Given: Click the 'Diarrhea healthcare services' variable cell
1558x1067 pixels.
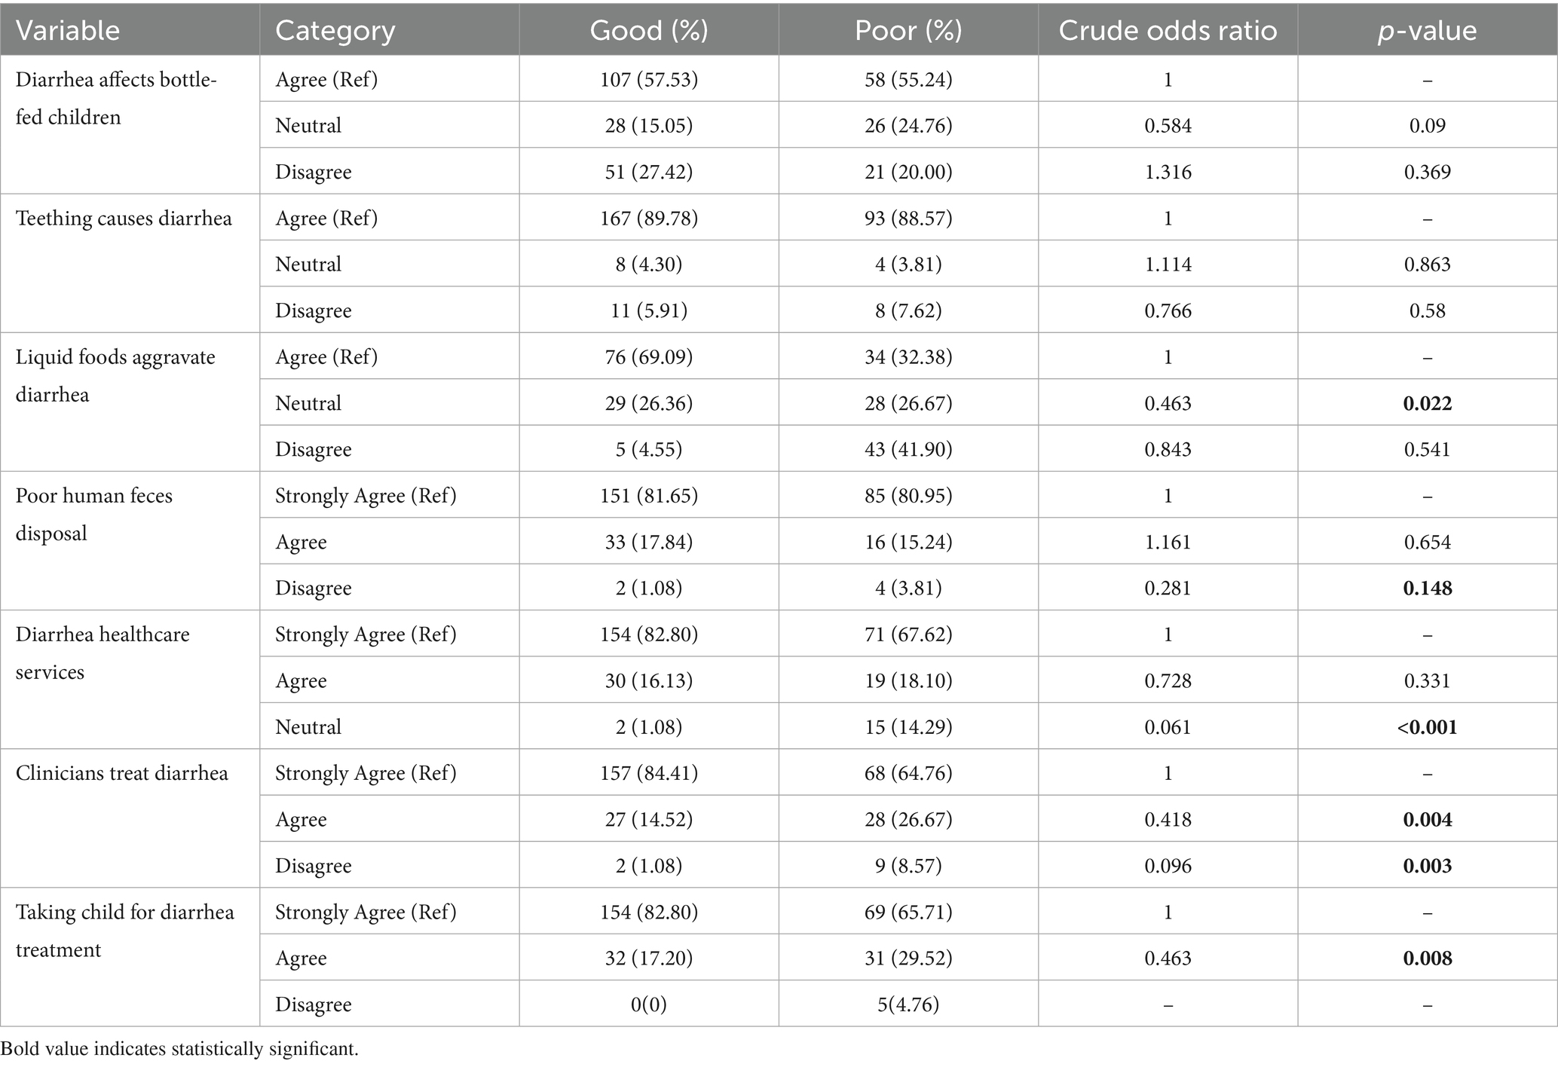Looking at the screenshot, I should point(103,653).
